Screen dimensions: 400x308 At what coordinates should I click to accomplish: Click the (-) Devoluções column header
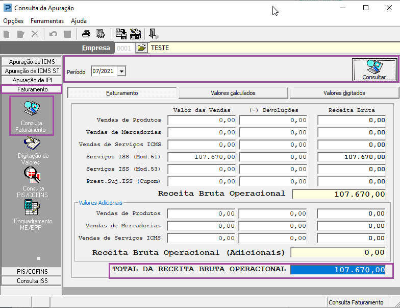(273, 110)
